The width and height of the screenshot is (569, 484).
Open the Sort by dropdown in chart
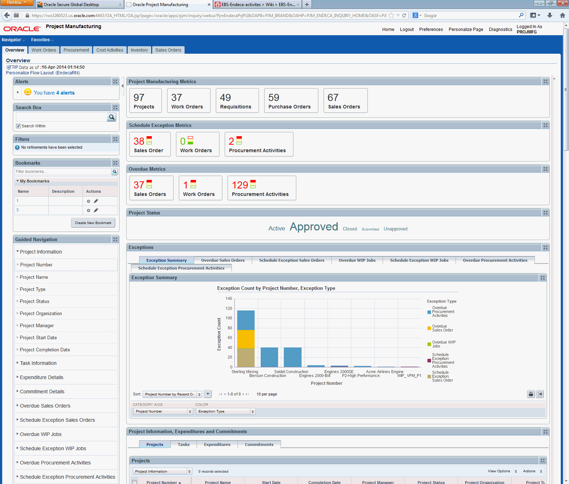click(172, 394)
